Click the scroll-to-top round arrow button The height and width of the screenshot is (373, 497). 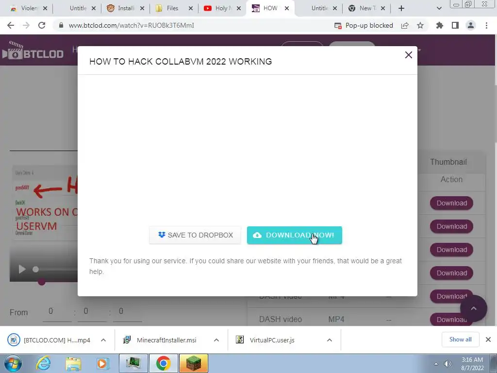tap(474, 308)
